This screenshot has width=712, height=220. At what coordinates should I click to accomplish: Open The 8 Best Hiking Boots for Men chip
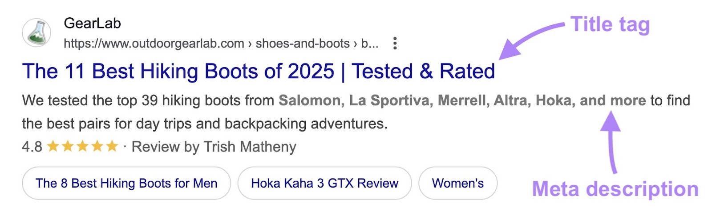pyautogui.click(x=126, y=183)
